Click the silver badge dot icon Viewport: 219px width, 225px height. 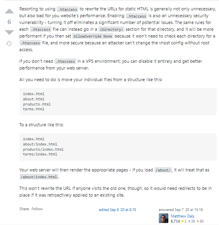pos(189,221)
